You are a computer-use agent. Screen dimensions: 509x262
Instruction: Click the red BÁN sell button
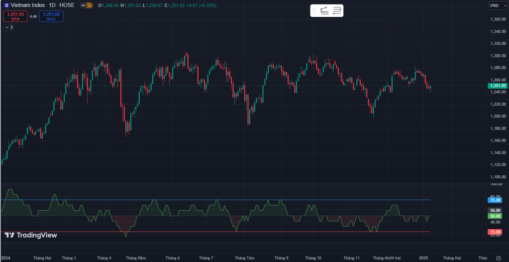coord(15,16)
